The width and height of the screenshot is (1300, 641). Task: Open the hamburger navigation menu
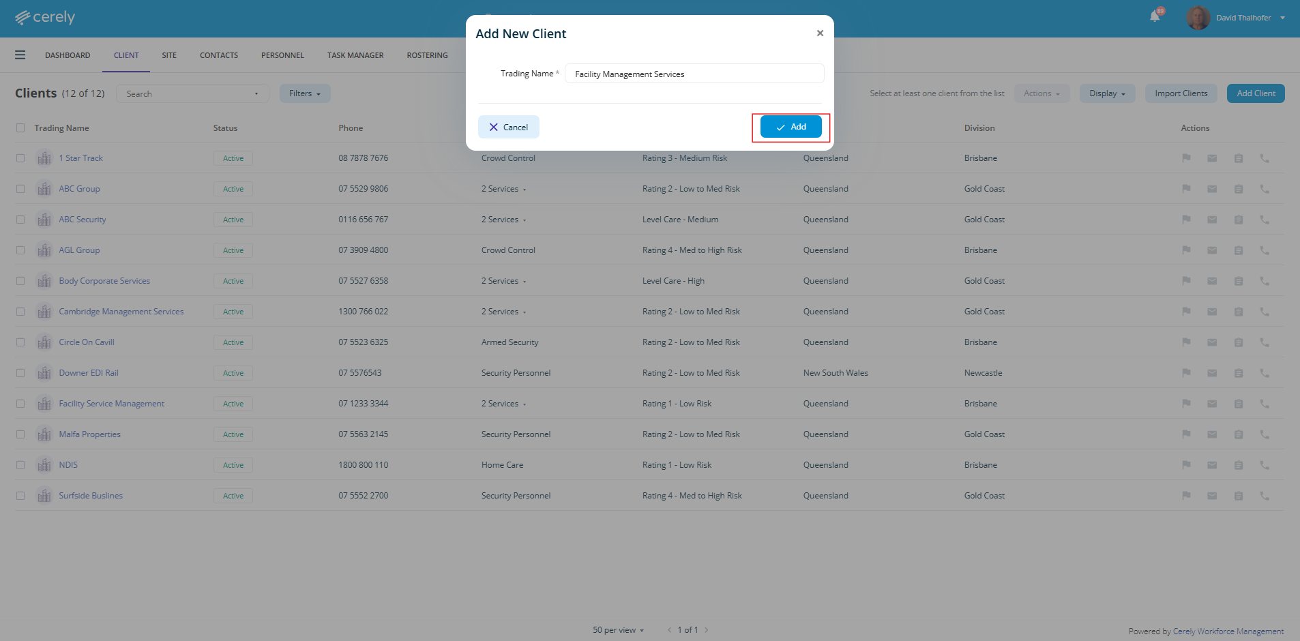click(20, 55)
